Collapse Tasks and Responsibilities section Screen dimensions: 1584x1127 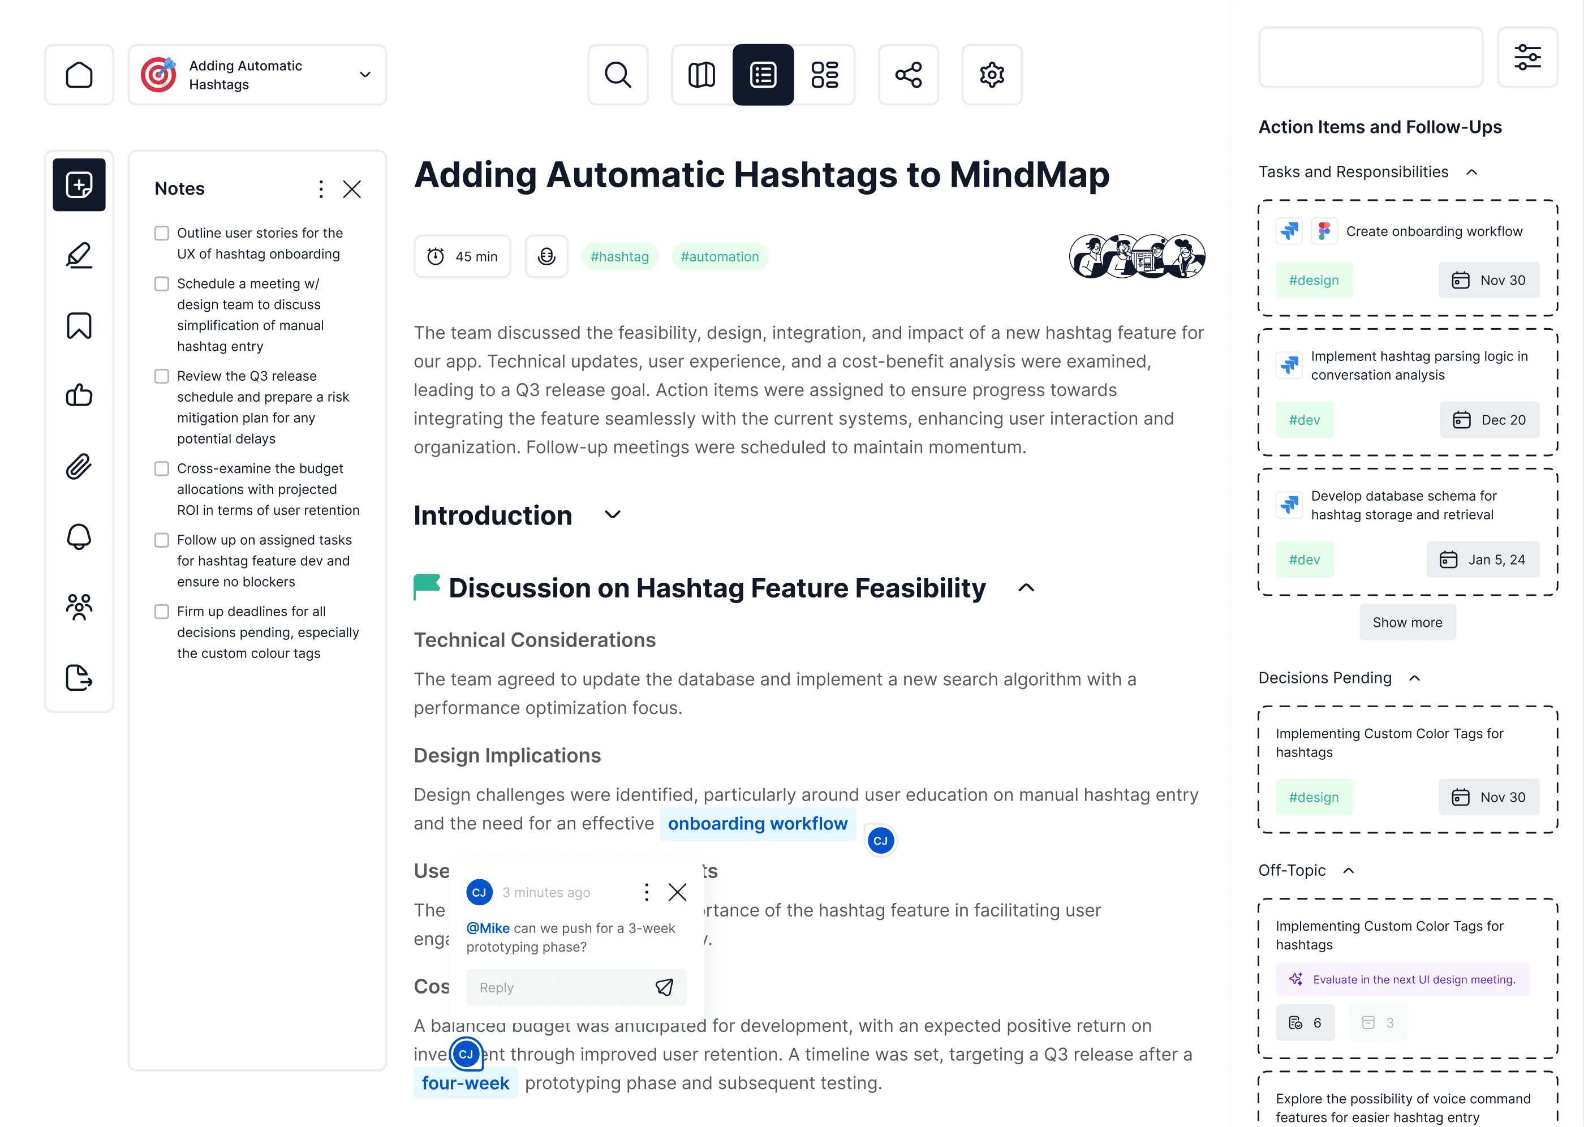(x=1471, y=172)
